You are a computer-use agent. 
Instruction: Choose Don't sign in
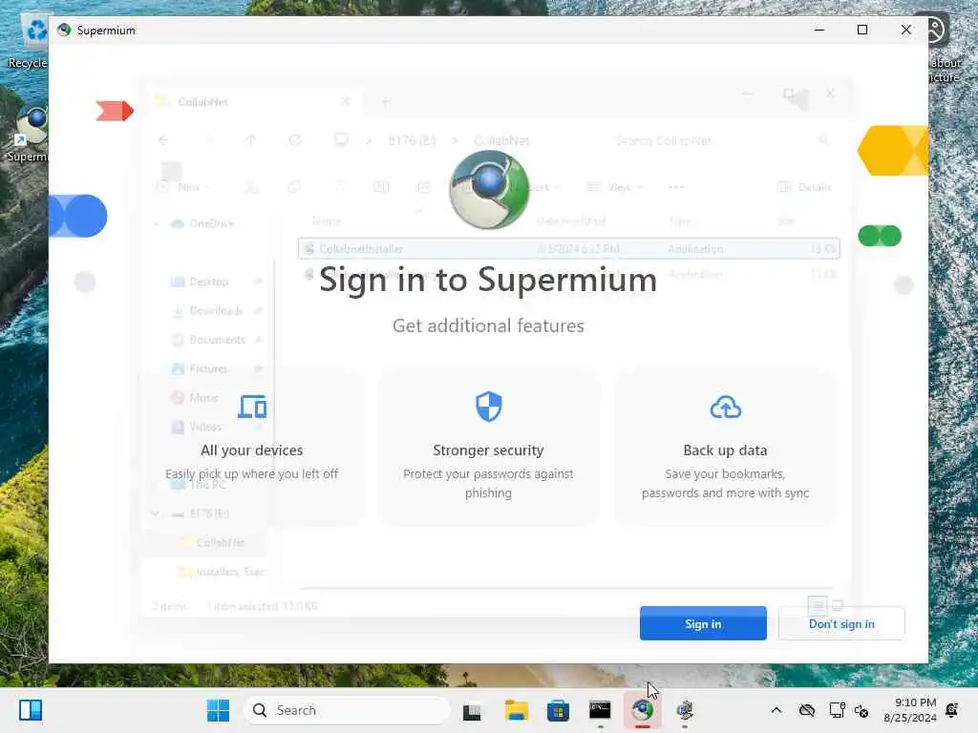click(841, 623)
